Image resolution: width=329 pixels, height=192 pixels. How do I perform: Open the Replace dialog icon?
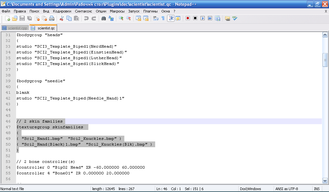[x=111, y=18]
